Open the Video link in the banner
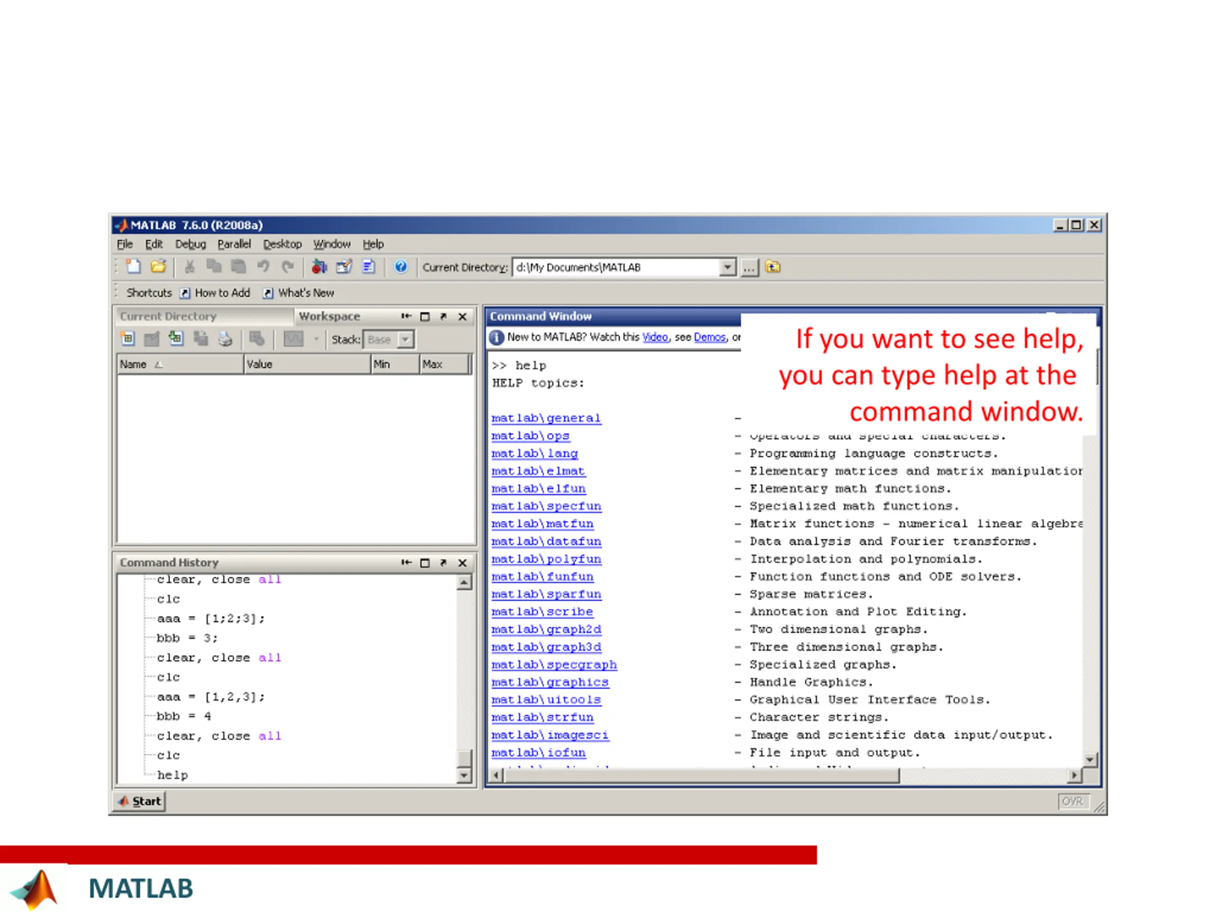 tap(655, 338)
